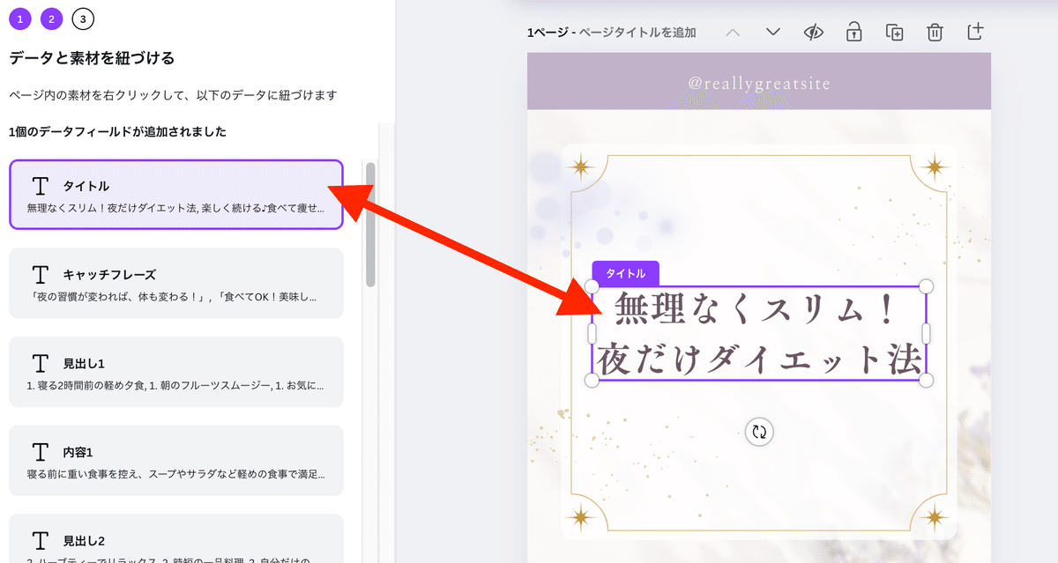Click the rotate handle below the title text

759,432
